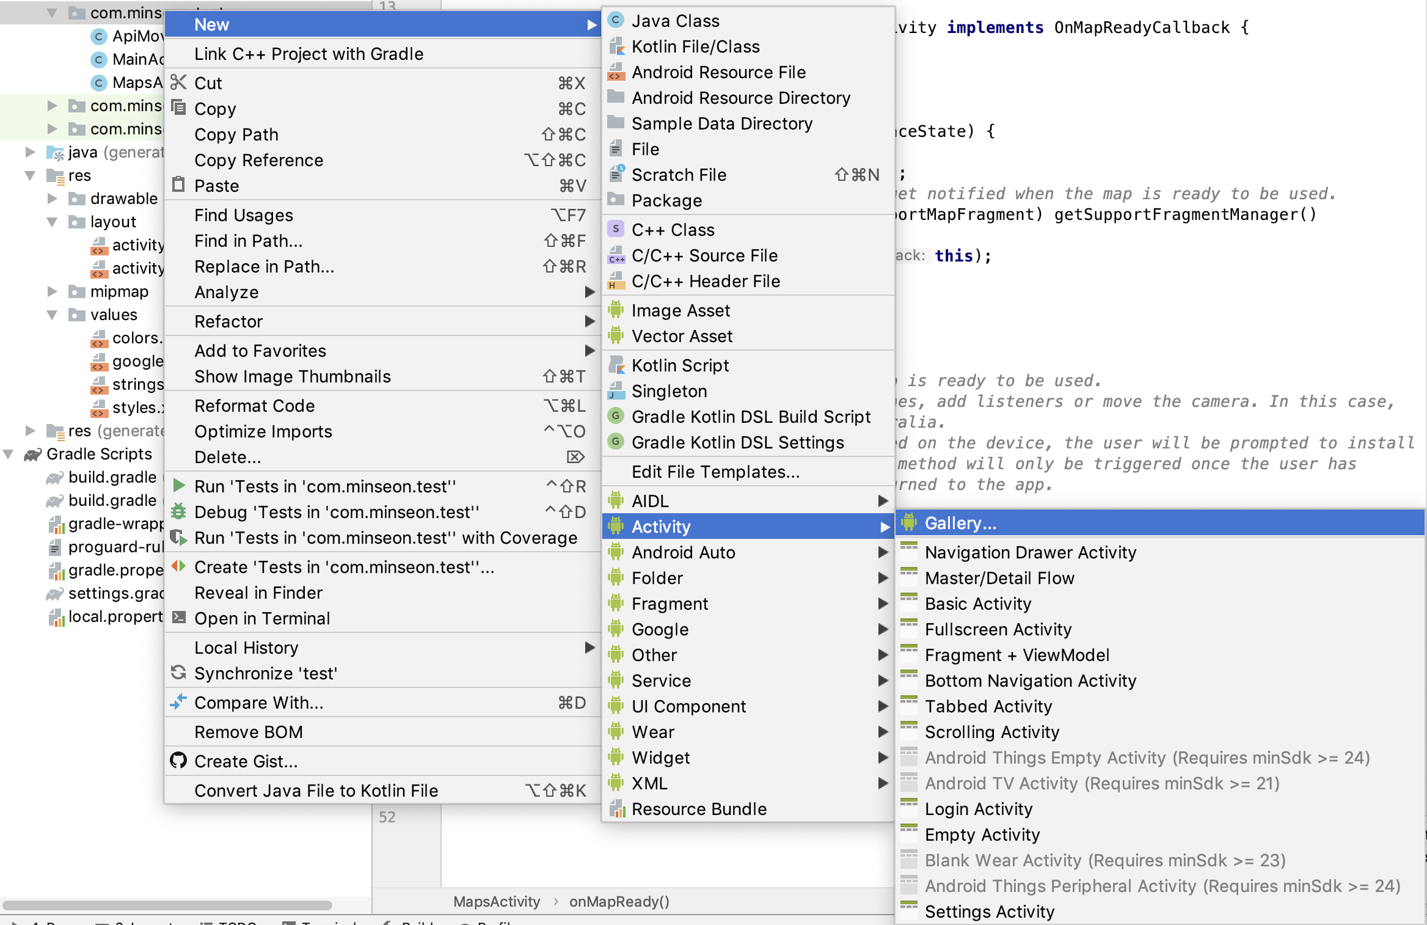Click the Debug Tests bug icon
This screenshot has height=925, width=1427.
pos(178,512)
